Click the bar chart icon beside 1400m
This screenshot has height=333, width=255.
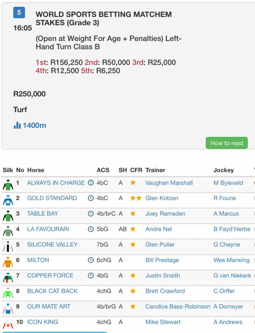tap(17, 125)
